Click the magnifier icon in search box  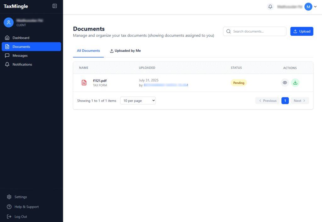(x=229, y=31)
